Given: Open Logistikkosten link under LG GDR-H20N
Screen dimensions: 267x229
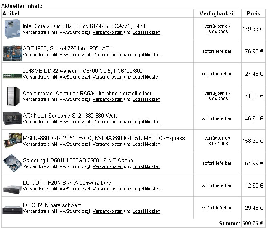Looking at the screenshot, I should pos(146,189).
